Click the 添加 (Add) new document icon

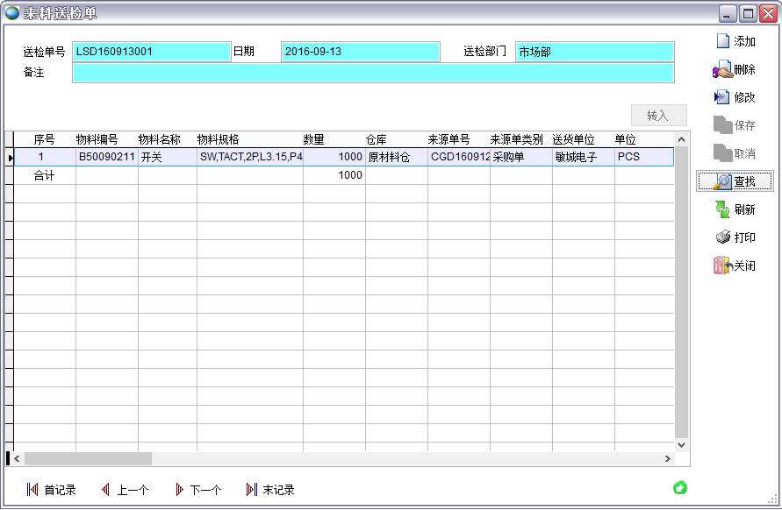722,41
